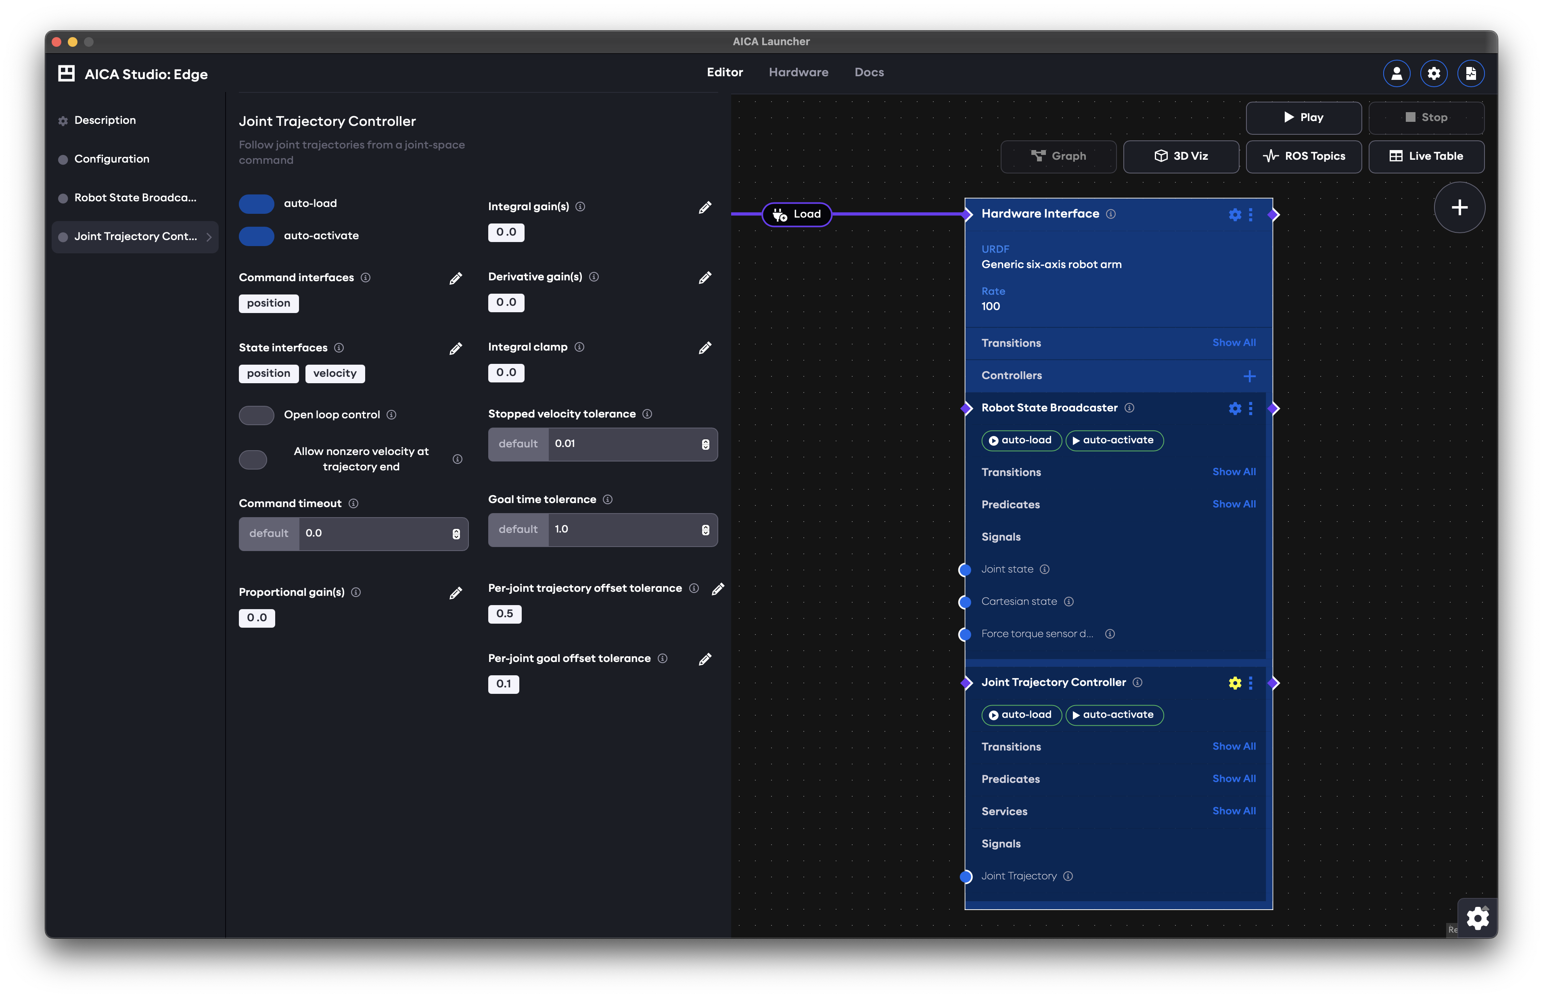The width and height of the screenshot is (1543, 998).
Task: Expand Joint Trajectory Controller Services Show All
Action: (1233, 811)
